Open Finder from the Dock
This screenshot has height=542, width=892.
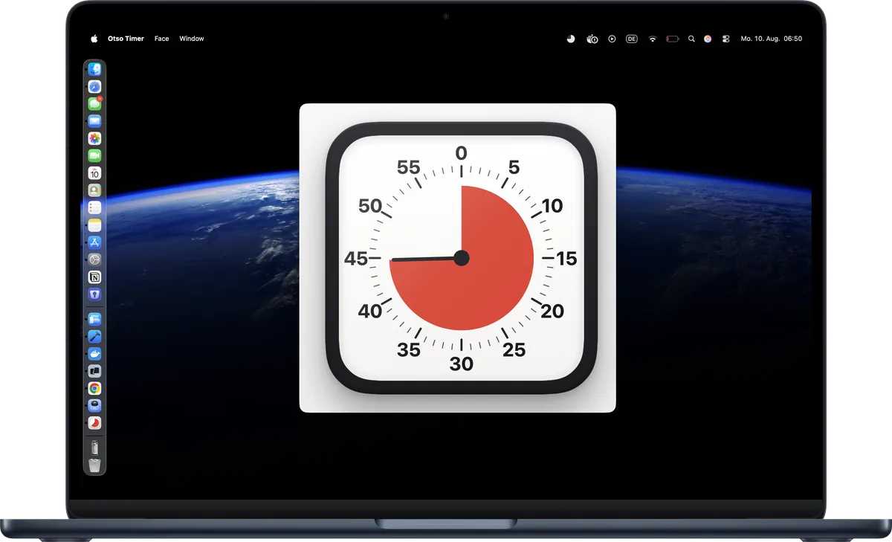94,69
